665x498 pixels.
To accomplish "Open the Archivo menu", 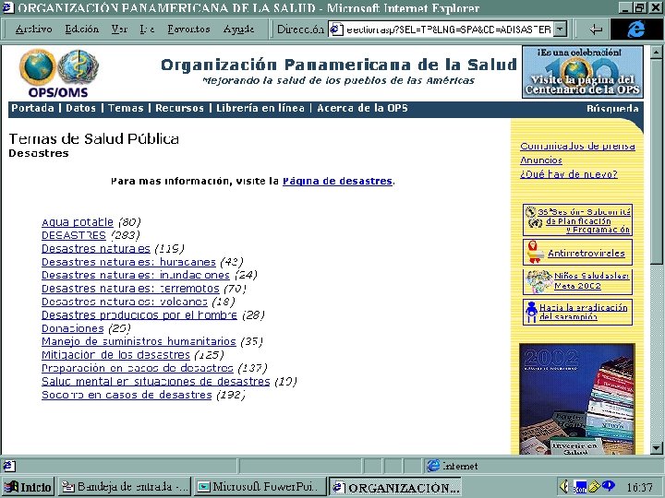I will click(x=33, y=30).
